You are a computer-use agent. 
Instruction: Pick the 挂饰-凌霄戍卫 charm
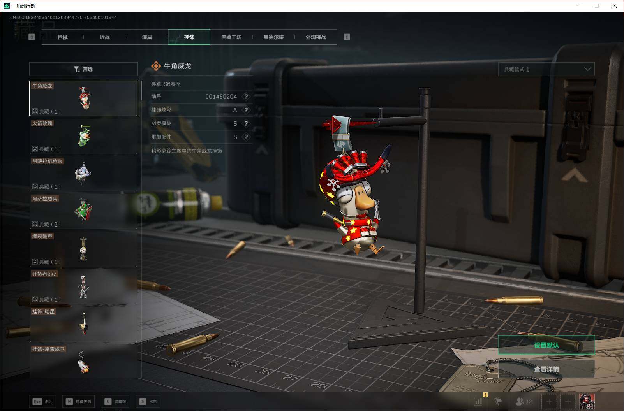pyautogui.click(x=83, y=361)
